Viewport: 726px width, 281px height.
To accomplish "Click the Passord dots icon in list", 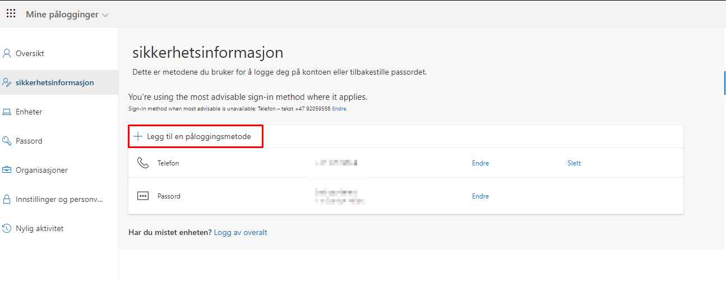I will 142,196.
